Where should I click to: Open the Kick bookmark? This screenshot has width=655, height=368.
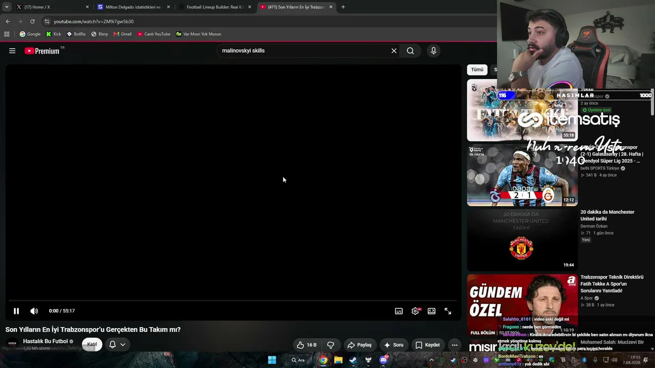tap(54, 34)
